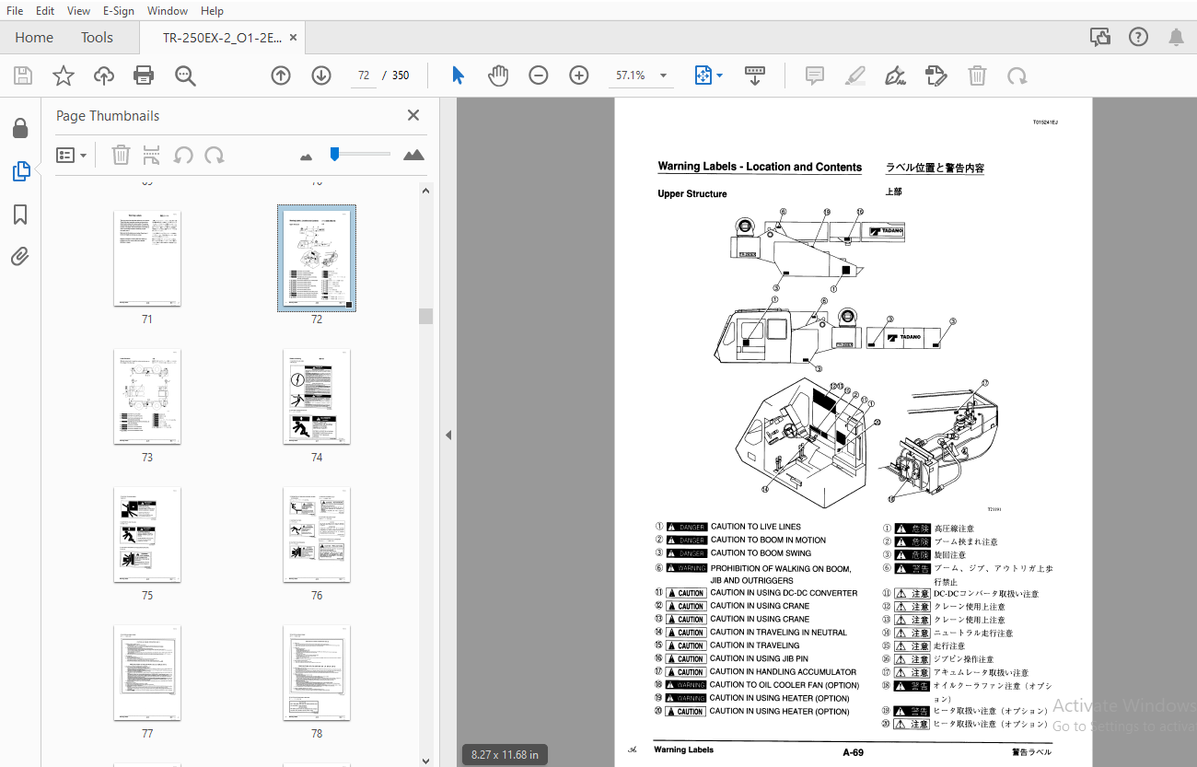Open the E-Sign menu
The height and width of the screenshot is (767, 1197).
tap(118, 11)
